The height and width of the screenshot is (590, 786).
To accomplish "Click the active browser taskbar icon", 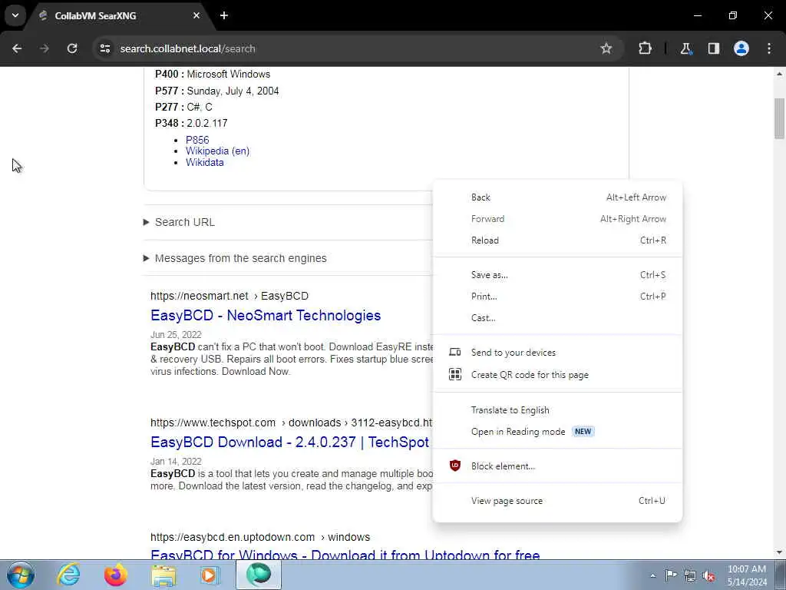I will pyautogui.click(x=258, y=575).
